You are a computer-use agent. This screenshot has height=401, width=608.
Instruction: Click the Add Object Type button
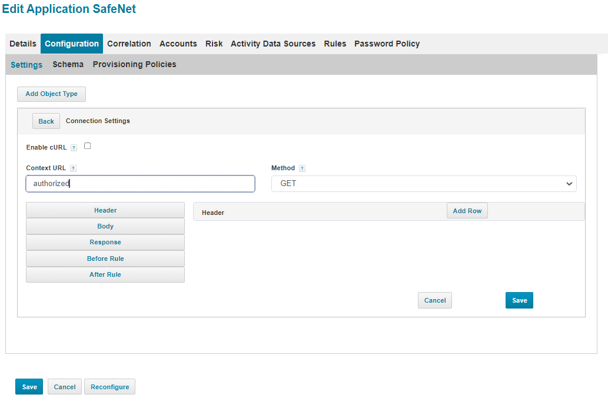(x=51, y=94)
